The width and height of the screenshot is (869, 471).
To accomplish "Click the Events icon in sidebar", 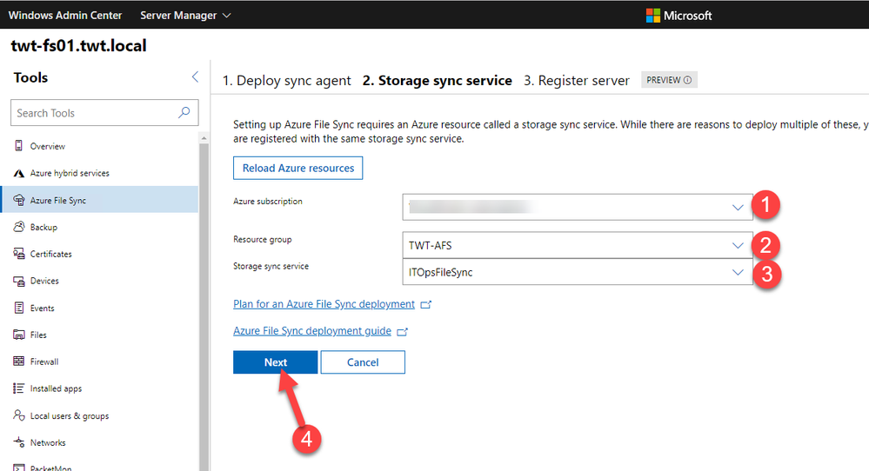I will (x=19, y=308).
